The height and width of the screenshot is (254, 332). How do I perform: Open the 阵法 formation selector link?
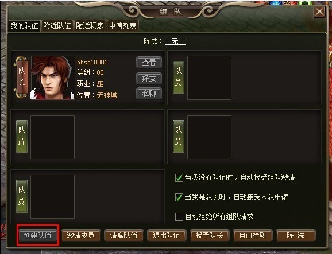click(175, 41)
